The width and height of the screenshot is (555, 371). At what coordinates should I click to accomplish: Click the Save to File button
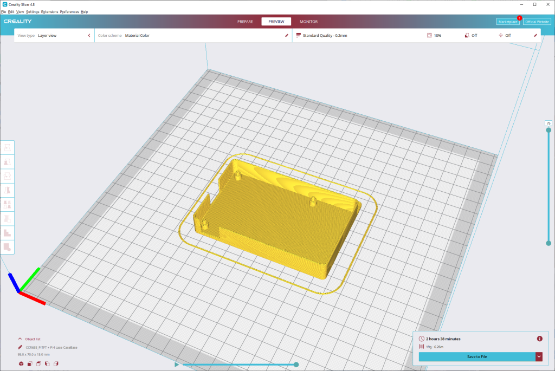point(477,356)
